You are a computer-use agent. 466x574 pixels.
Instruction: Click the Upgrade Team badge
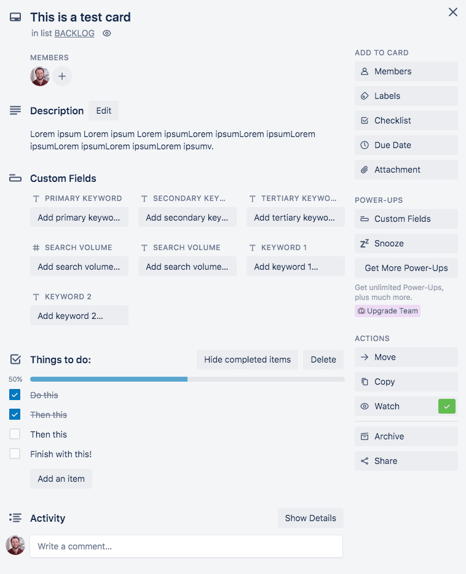[387, 311]
